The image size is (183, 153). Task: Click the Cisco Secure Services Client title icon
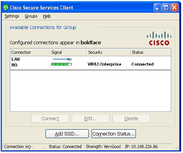(x=6, y=8)
